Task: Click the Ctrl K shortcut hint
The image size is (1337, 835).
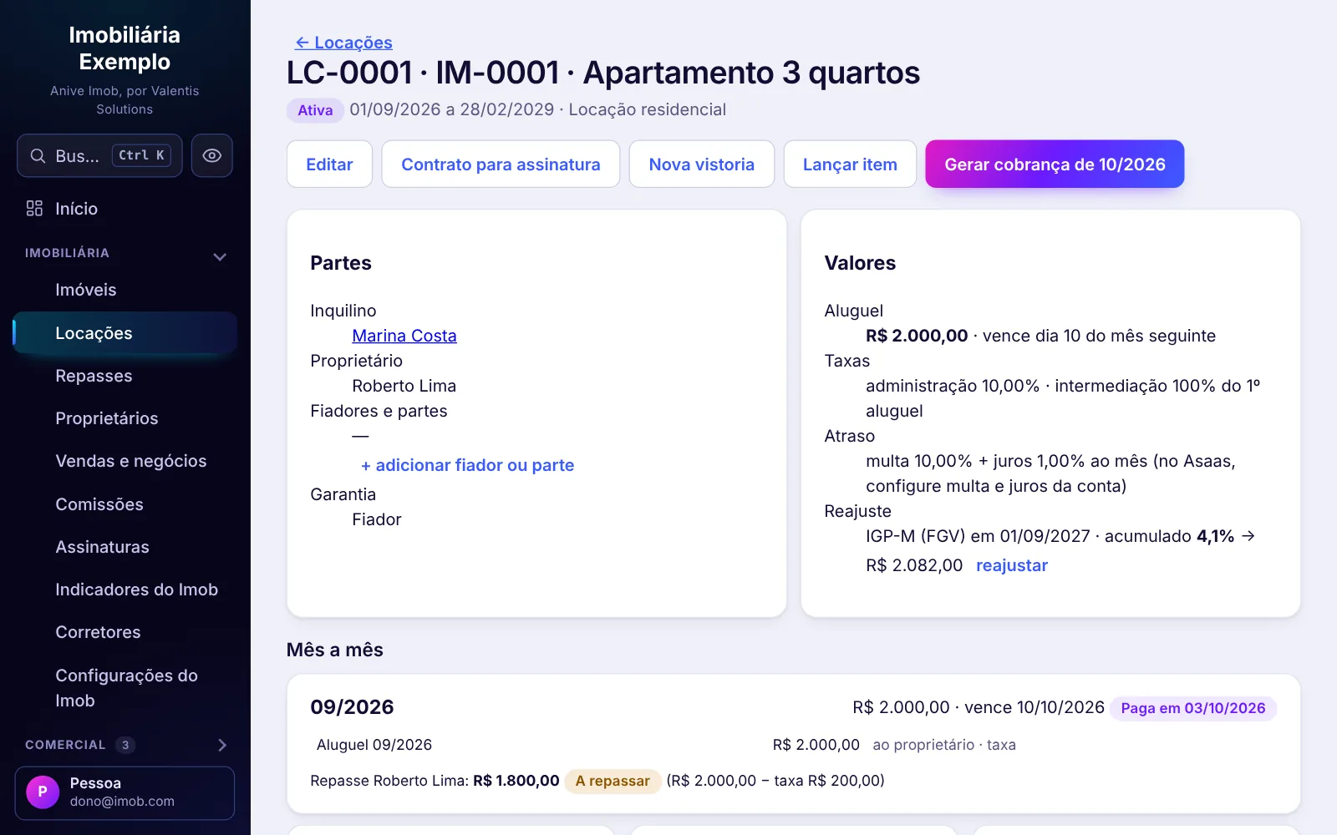Action: (141, 155)
